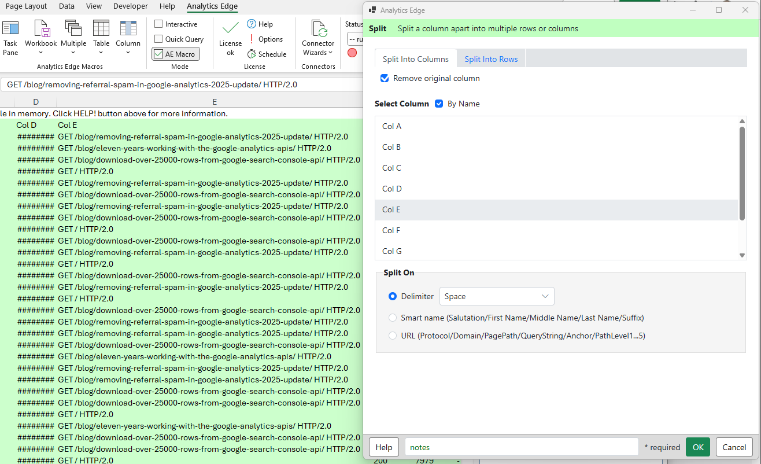
Task: Cancel the Split dialog
Action: pyautogui.click(x=734, y=447)
